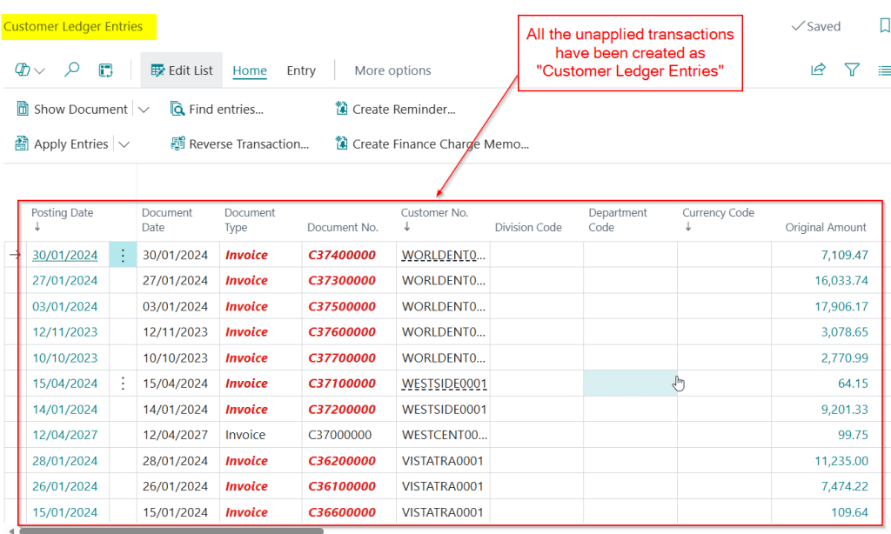The height and width of the screenshot is (534, 891).
Task: Switch to the Entry tab
Action: [x=301, y=70]
